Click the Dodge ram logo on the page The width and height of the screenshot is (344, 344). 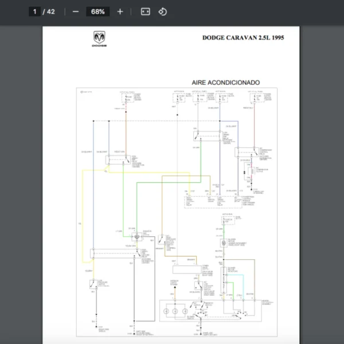(x=99, y=39)
